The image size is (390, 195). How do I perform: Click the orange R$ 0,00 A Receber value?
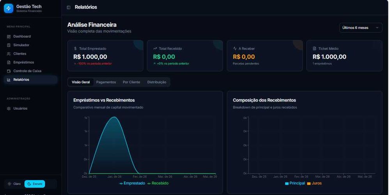point(244,57)
